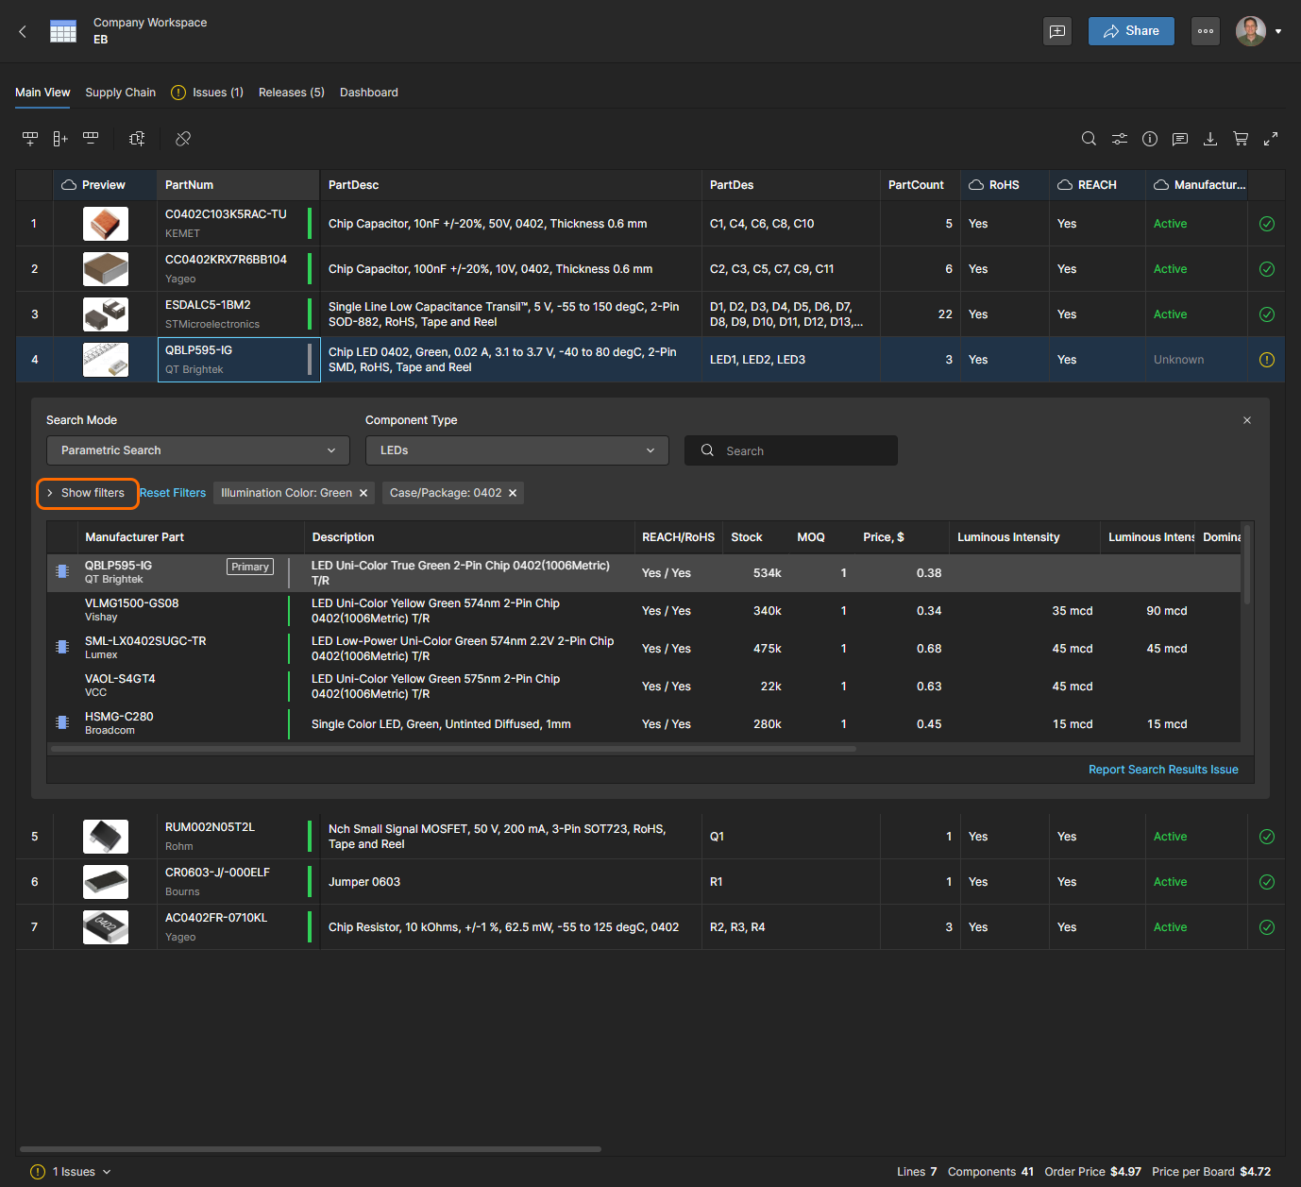Screen dimensions: 1301x1187
Task: Click the download BOM icon
Action: [1210, 139]
